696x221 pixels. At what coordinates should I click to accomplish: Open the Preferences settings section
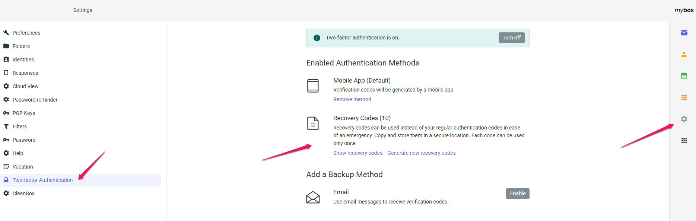click(80, 33)
